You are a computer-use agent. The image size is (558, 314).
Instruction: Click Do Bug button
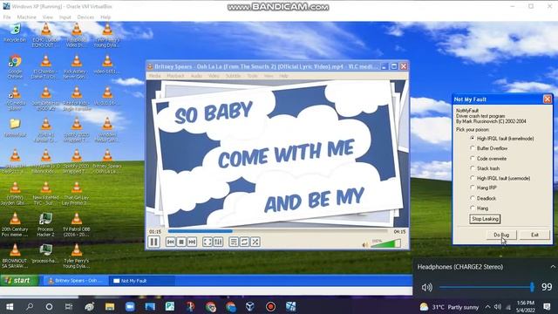[x=501, y=235]
